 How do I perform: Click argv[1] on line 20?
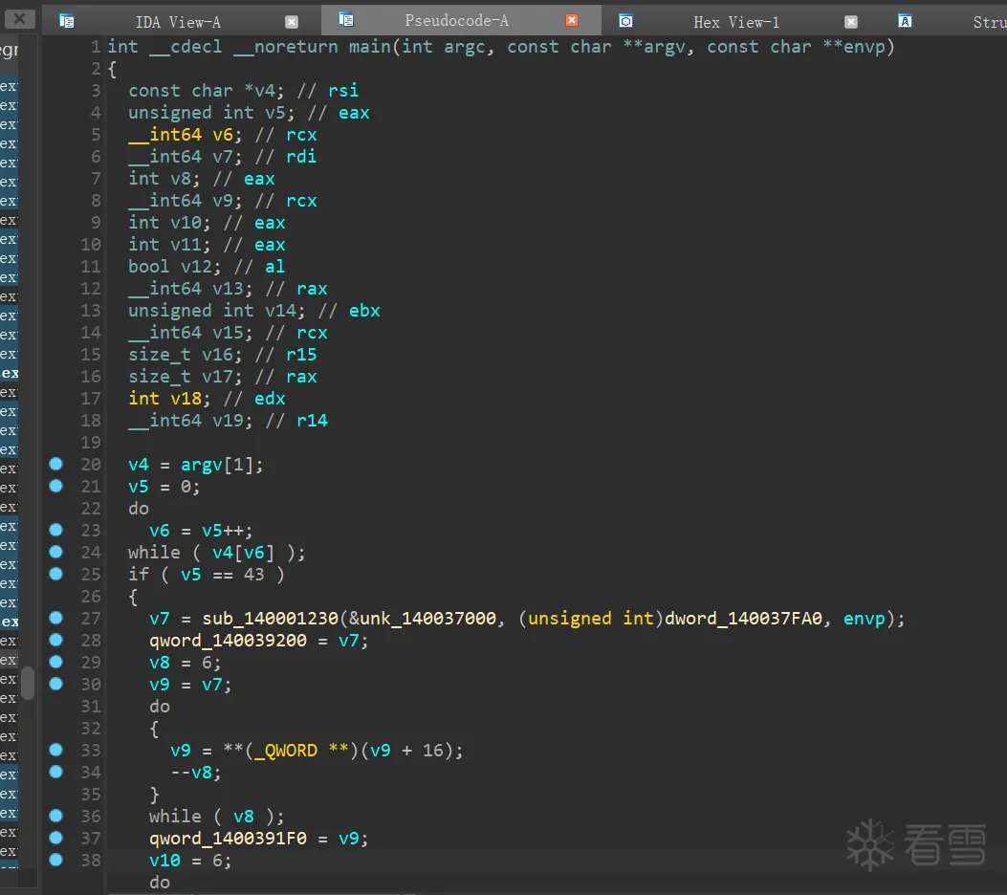coord(217,464)
